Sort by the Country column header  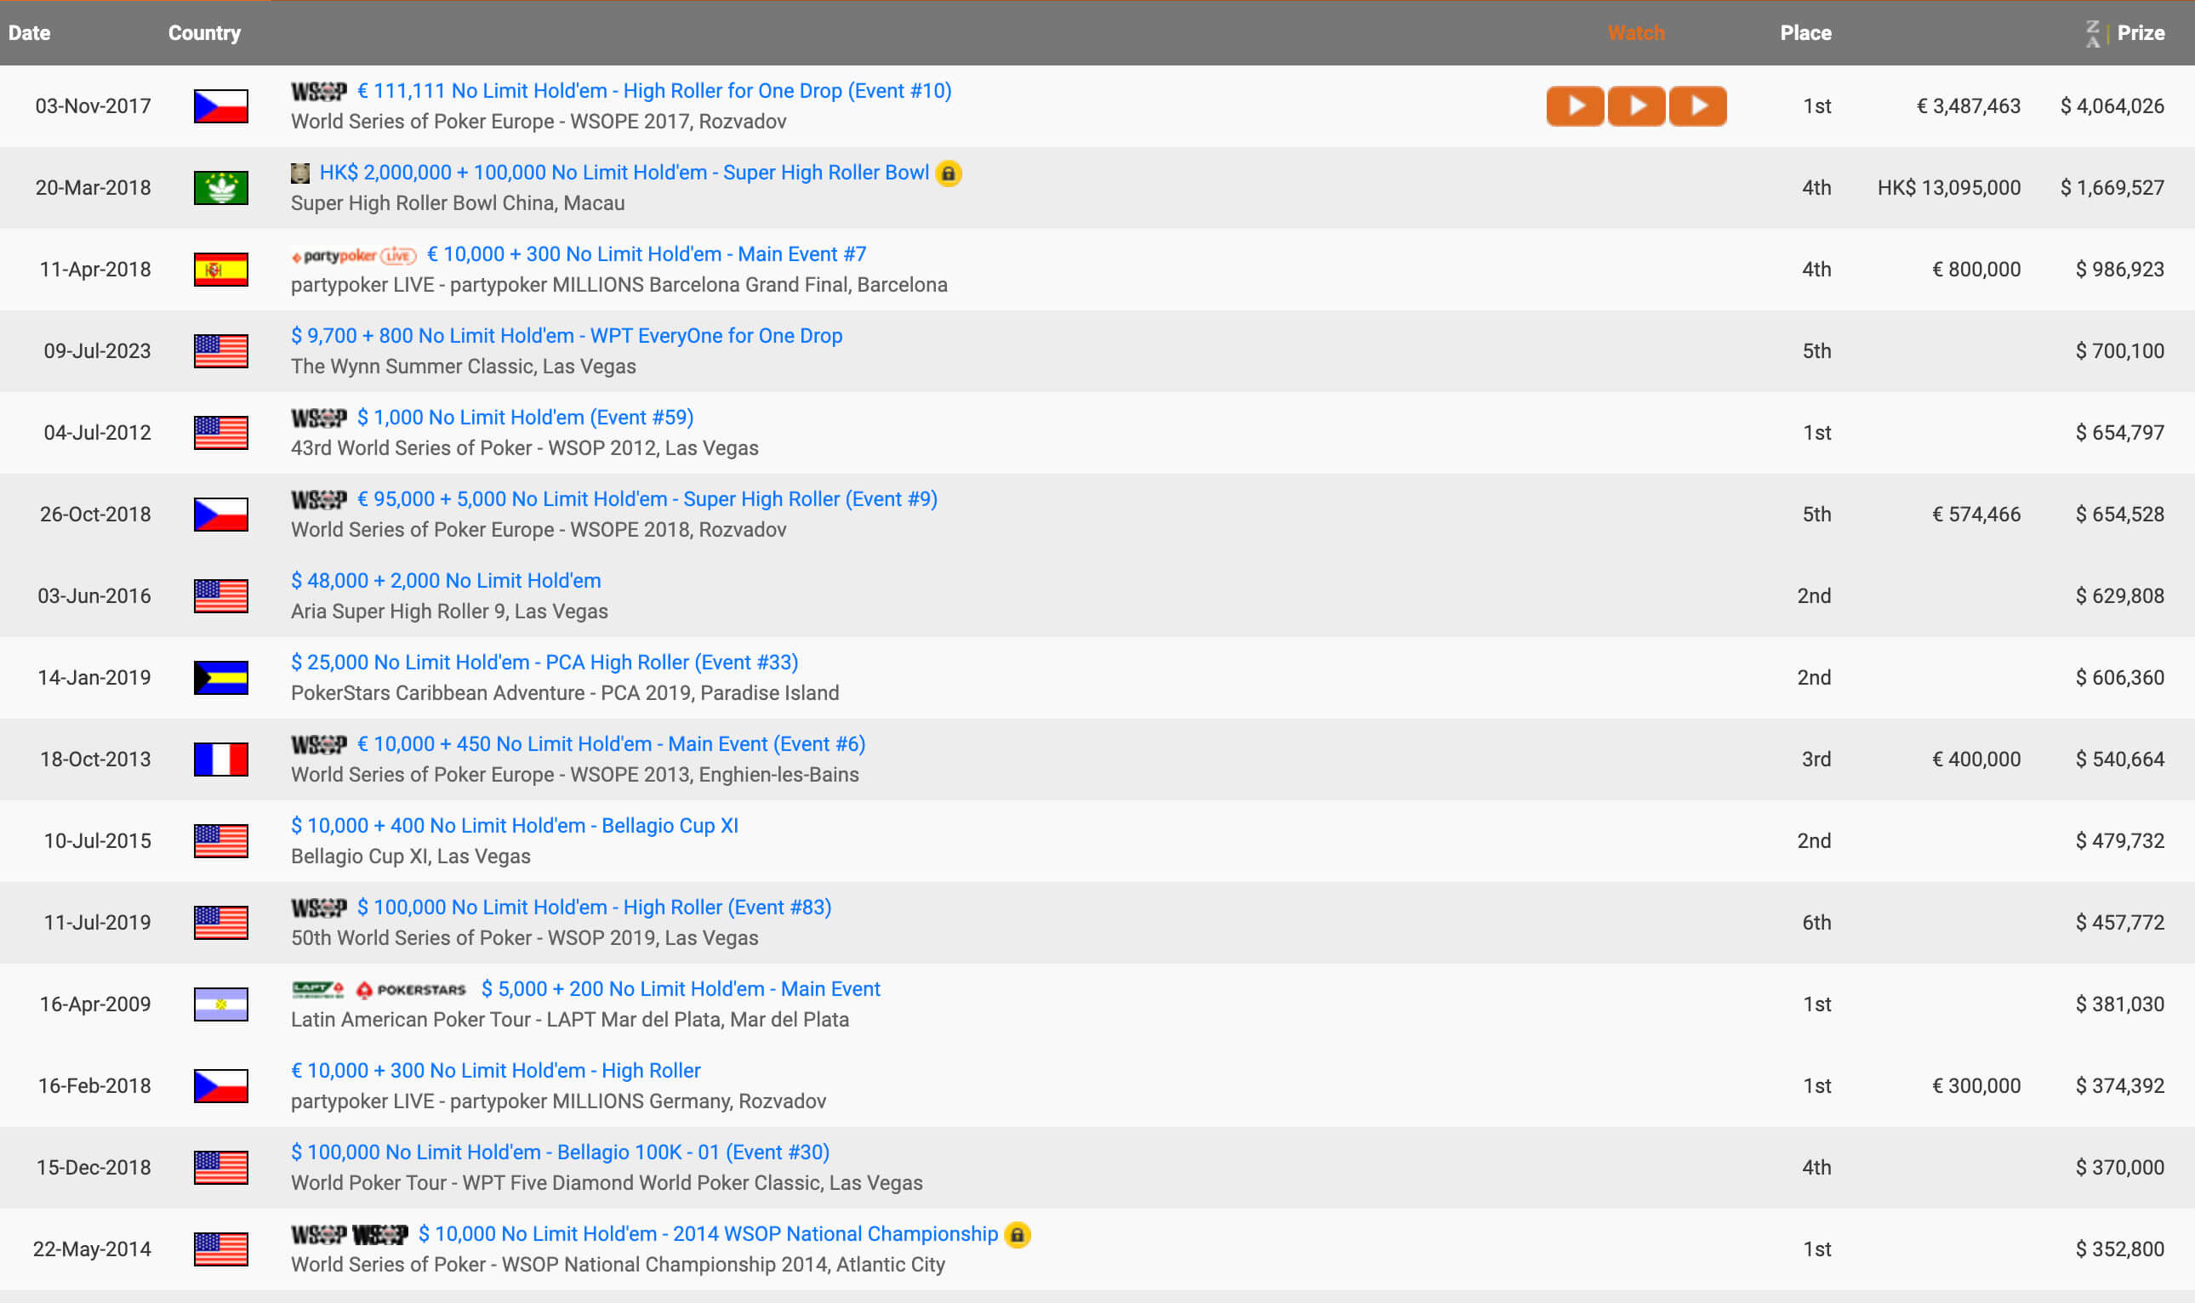(203, 33)
